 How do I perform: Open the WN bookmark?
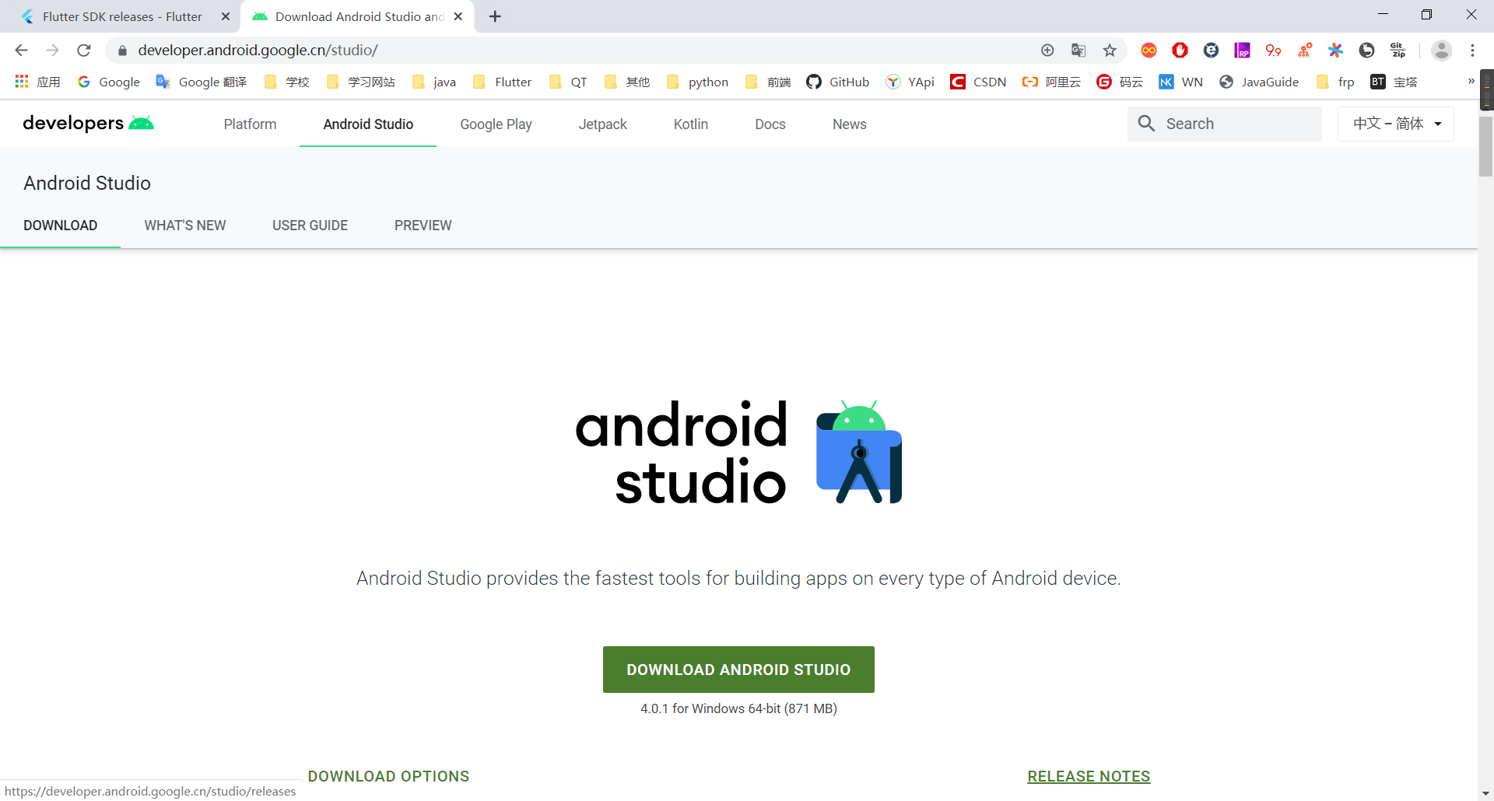1181,82
